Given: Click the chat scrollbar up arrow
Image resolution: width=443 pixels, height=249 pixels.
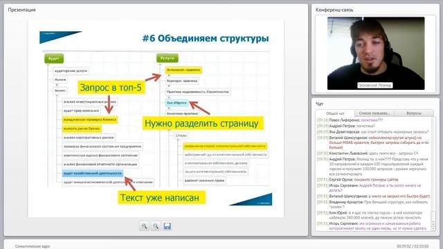Looking at the screenshot, I should (433, 224).
